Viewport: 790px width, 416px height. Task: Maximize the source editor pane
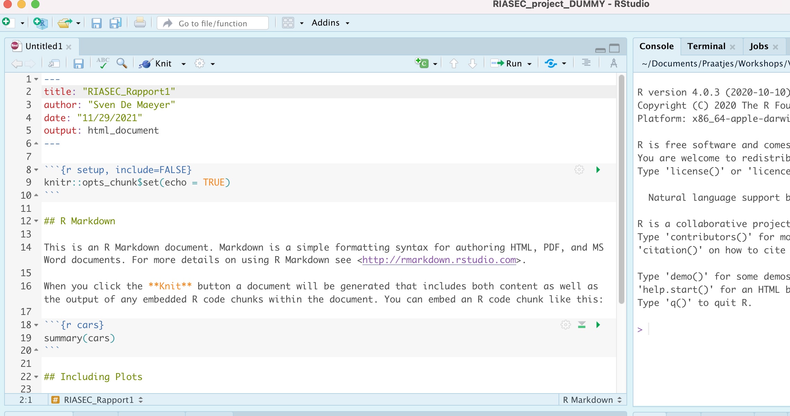(x=614, y=48)
